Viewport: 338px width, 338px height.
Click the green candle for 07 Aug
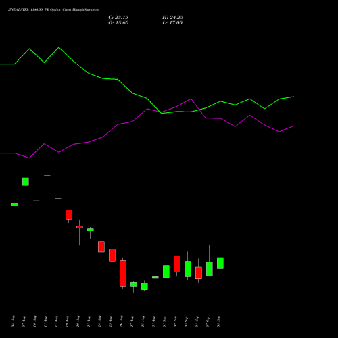point(26,182)
